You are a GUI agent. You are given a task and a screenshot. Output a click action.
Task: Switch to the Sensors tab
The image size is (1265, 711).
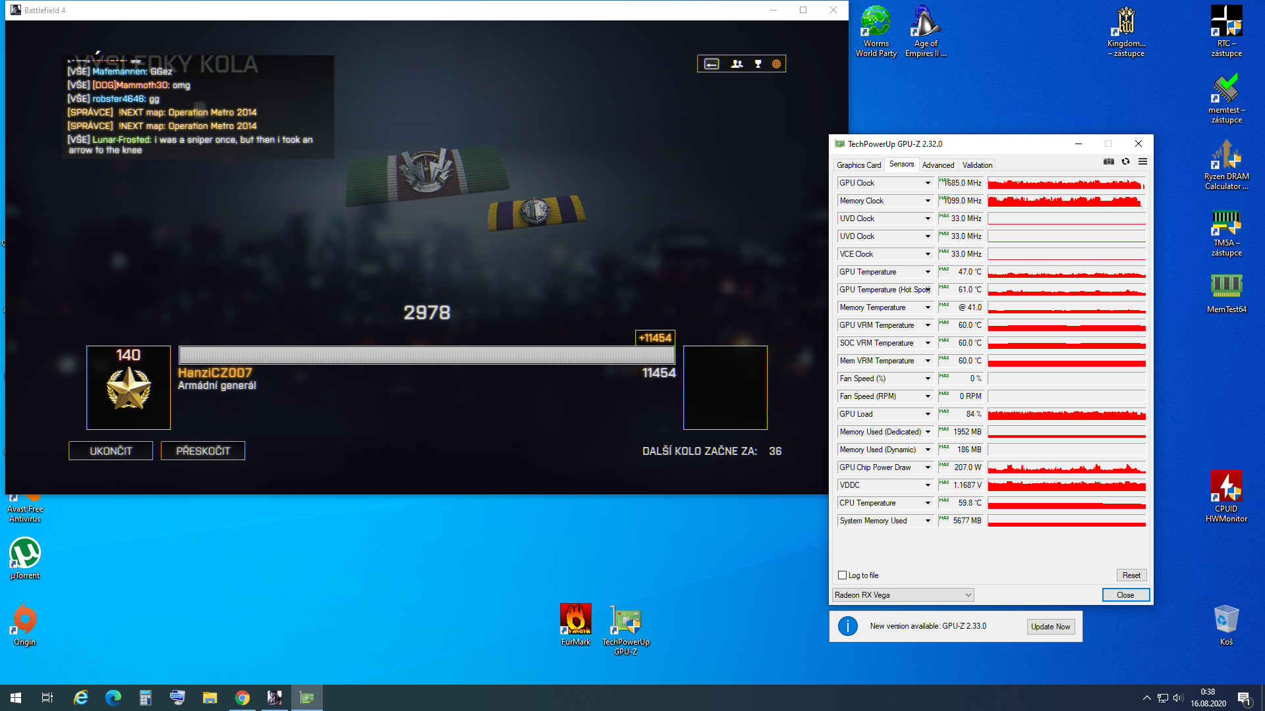click(x=901, y=165)
